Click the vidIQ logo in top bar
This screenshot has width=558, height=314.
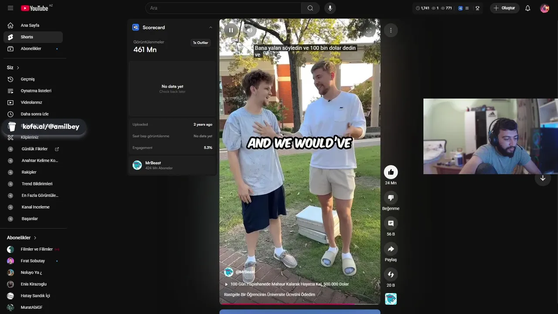coord(460,8)
